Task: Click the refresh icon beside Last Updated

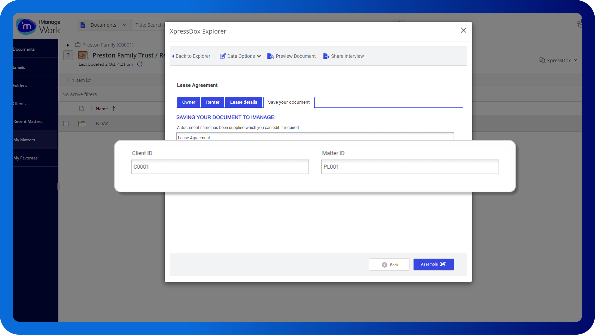Action: click(x=140, y=64)
